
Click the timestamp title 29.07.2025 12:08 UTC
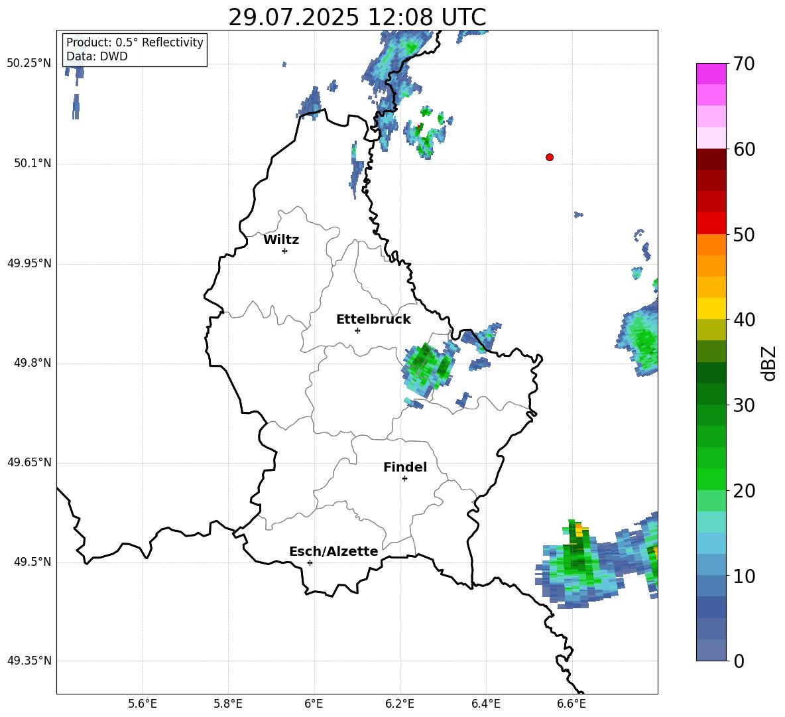357,17
